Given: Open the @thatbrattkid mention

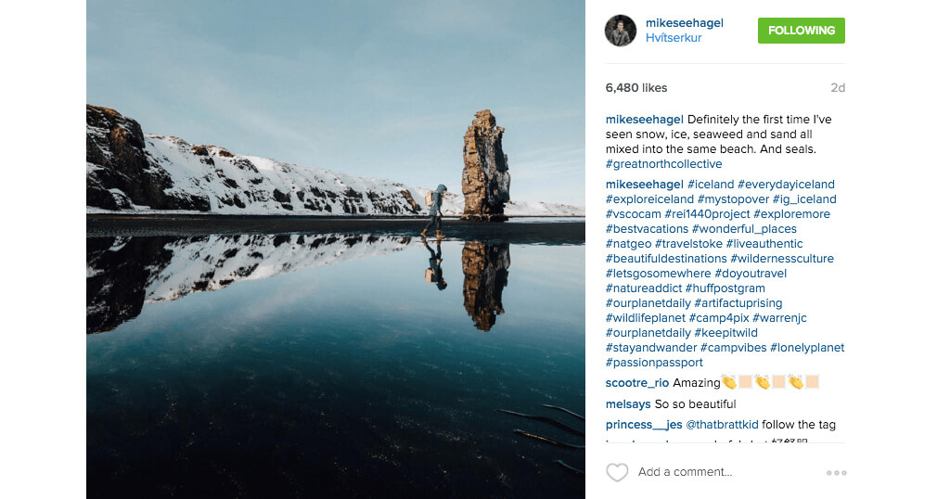Looking at the screenshot, I should (722, 425).
